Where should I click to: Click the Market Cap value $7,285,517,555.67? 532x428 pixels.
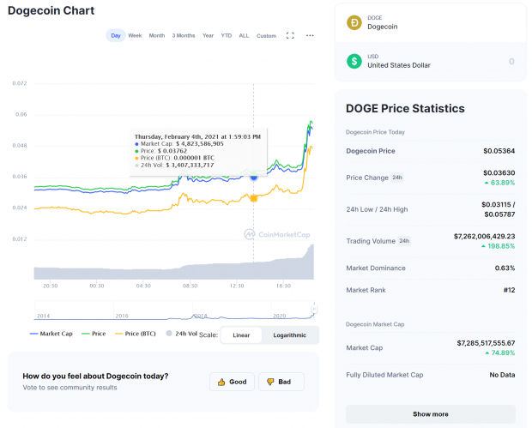click(486, 343)
